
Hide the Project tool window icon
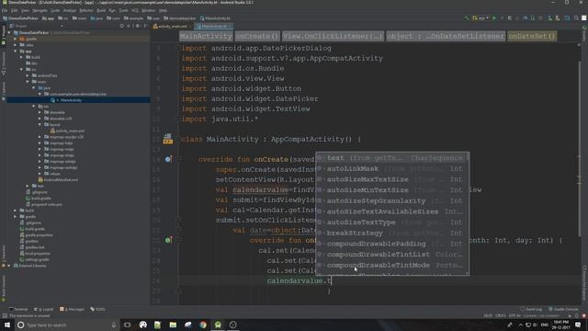click(x=145, y=26)
